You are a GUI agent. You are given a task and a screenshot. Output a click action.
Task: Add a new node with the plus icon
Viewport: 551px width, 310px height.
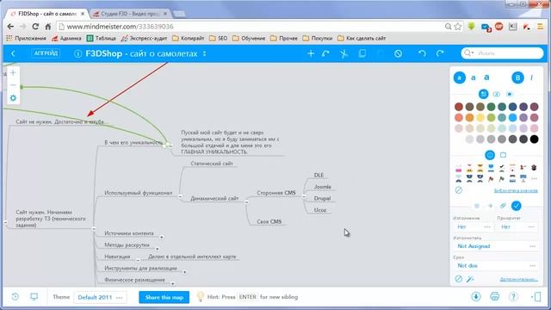[311, 53]
